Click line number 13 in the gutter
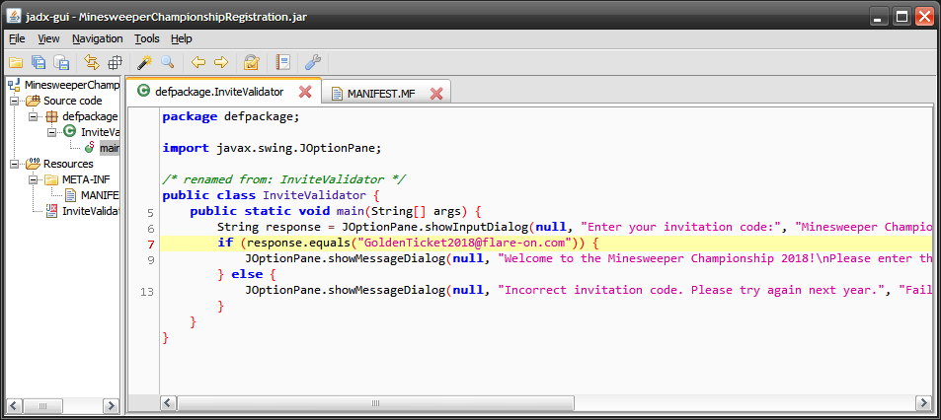Image resolution: width=941 pixels, height=420 pixels. click(x=147, y=292)
